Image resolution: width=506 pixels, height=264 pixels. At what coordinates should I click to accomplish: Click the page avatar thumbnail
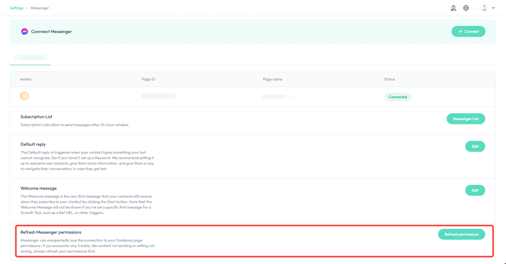(x=24, y=96)
